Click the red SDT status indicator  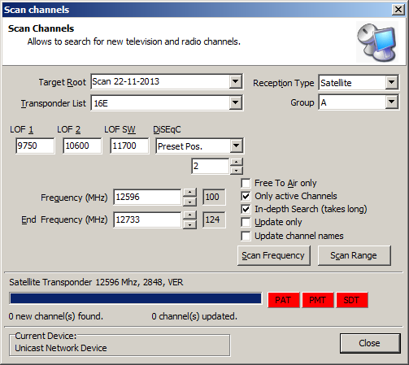pos(352,300)
